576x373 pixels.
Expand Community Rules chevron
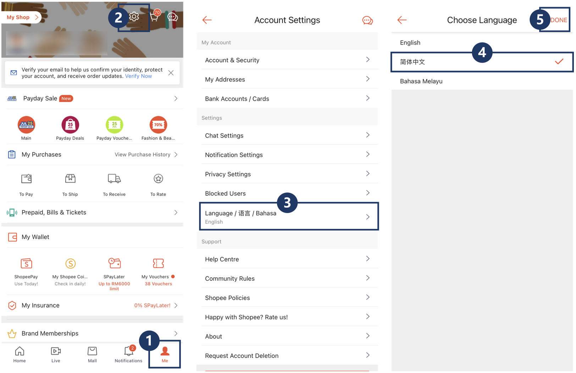(368, 278)
